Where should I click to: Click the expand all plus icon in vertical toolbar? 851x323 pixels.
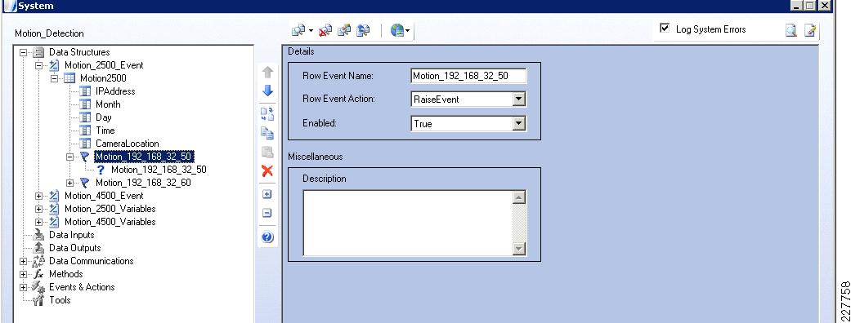(267, 195)
